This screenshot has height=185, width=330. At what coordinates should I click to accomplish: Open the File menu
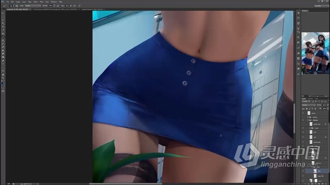point(8,2)
